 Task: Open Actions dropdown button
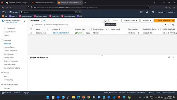pos(147,21)
